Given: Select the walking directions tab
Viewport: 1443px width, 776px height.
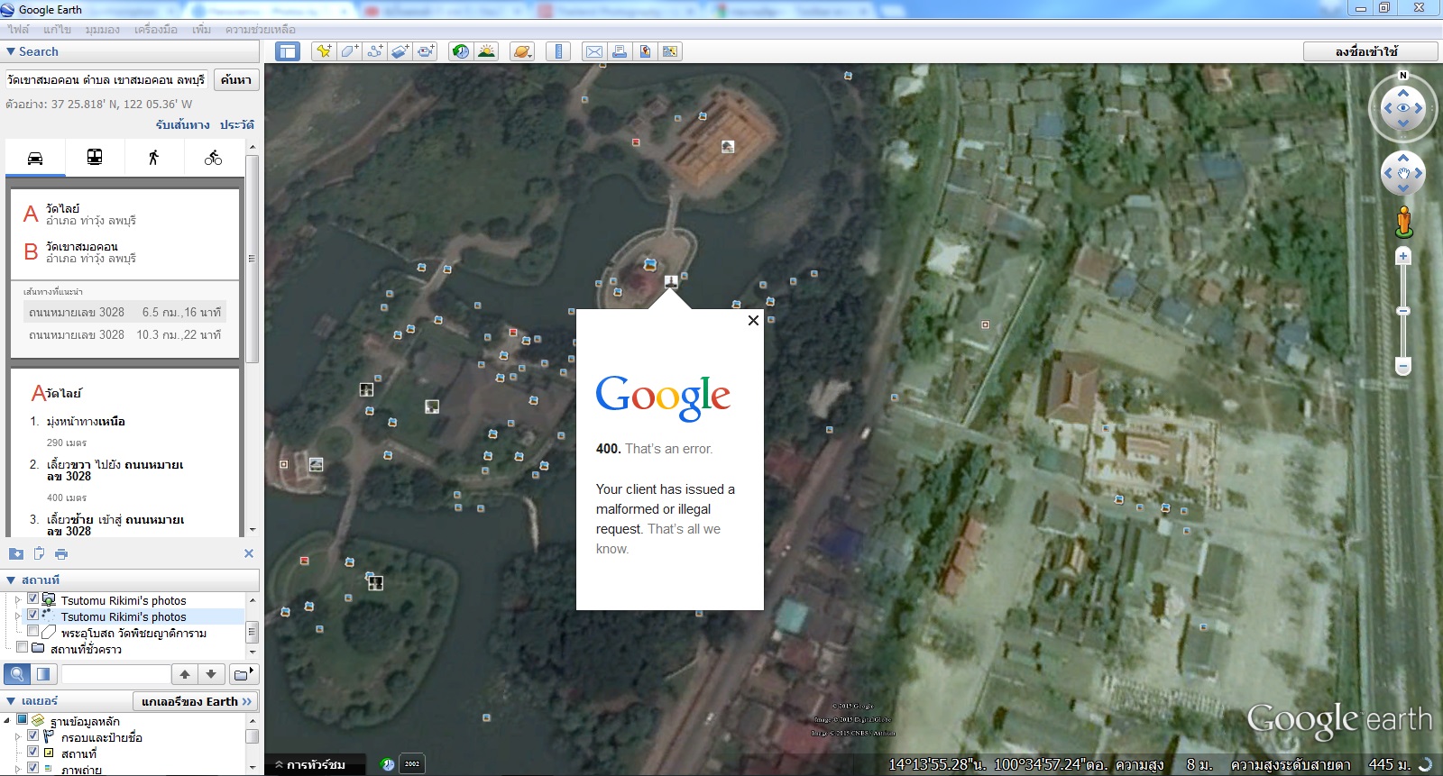Looking at the screenshot, I should (x=153, y=158).
